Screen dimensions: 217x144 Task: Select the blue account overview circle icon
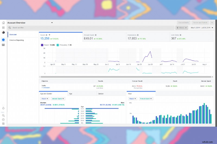click(x=3, y=40)
